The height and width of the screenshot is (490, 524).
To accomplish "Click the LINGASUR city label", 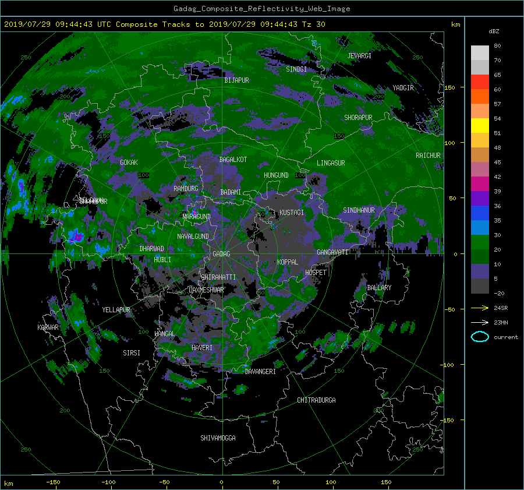I will tap(331, 163).
